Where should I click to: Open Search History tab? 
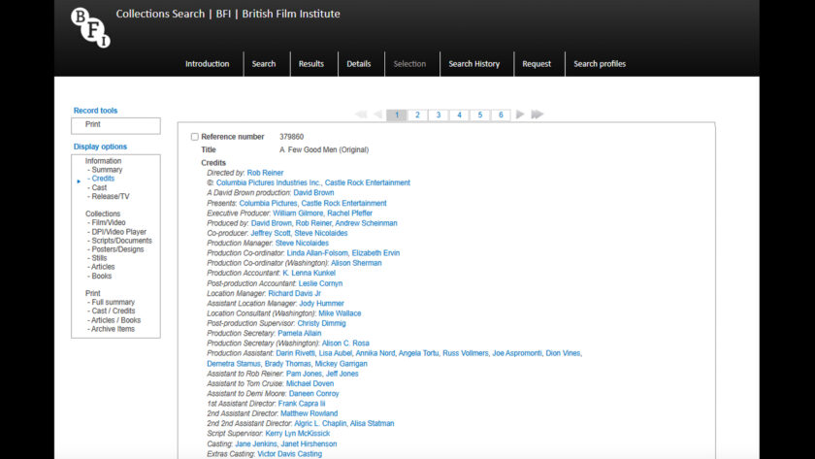pyautogui.click(x=474, y=64)
